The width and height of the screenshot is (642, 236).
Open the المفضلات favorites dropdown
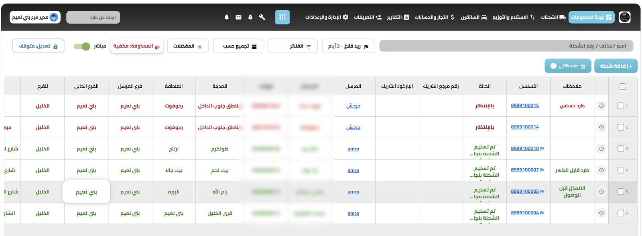[x=188, y=46]
